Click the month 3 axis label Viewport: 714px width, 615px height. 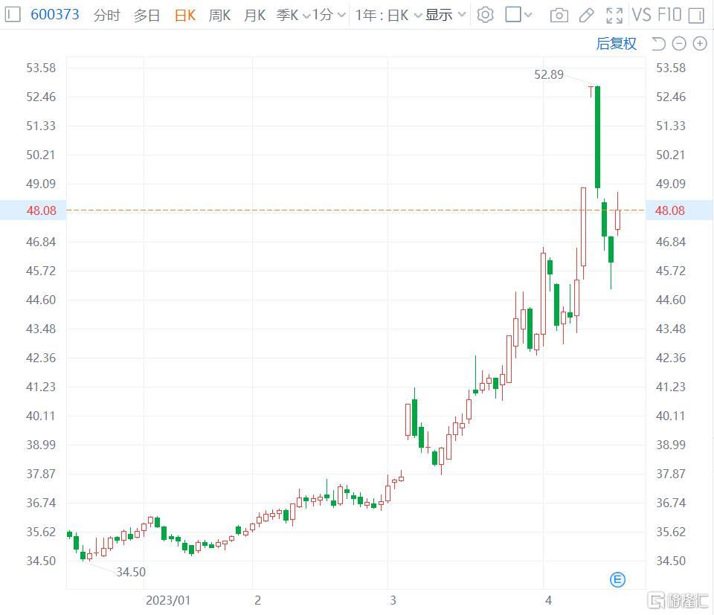393,600
